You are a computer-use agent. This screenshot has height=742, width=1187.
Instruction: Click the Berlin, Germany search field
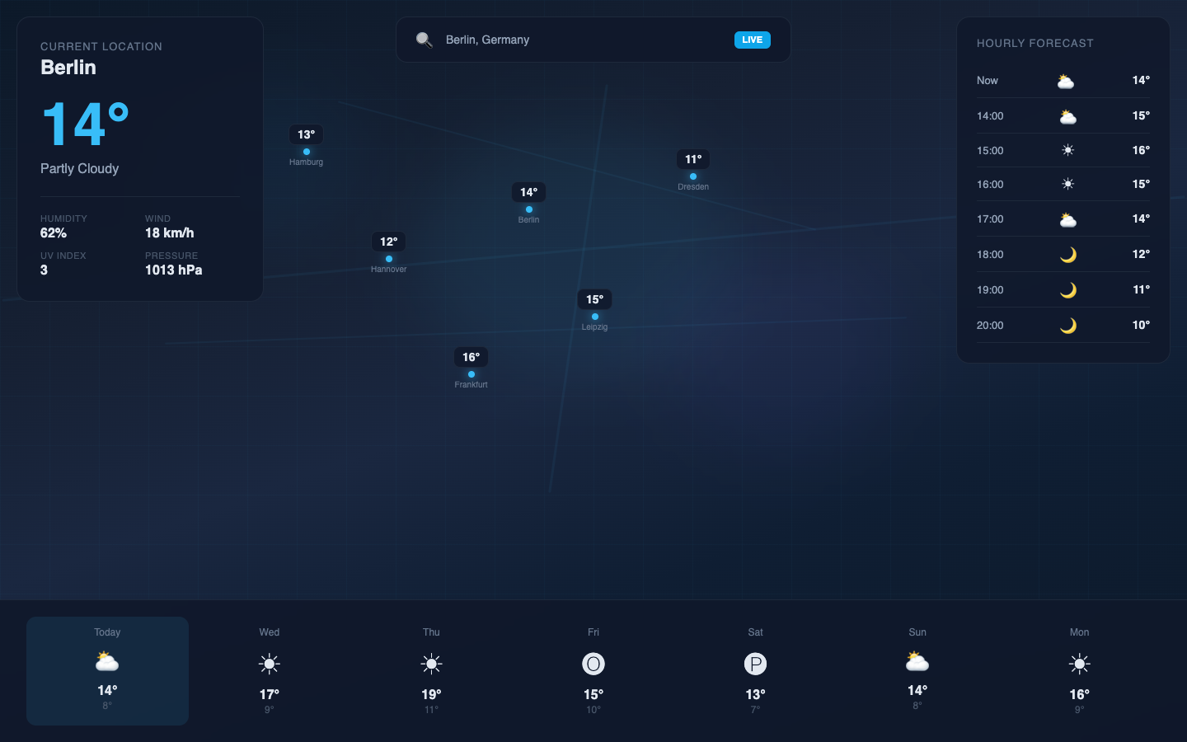point(577,40)
